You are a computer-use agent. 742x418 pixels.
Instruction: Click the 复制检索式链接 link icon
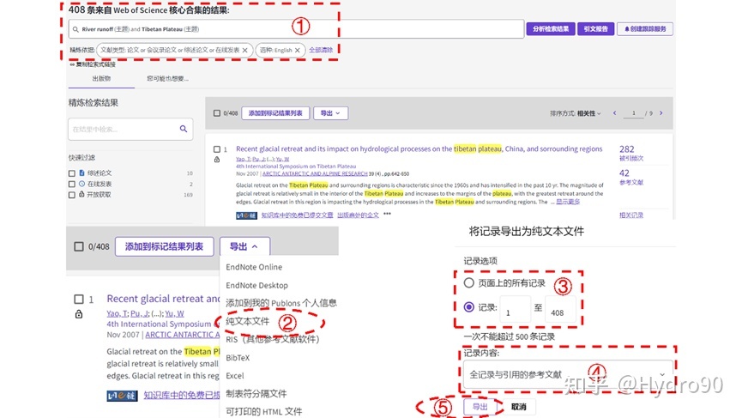point(72,64)
